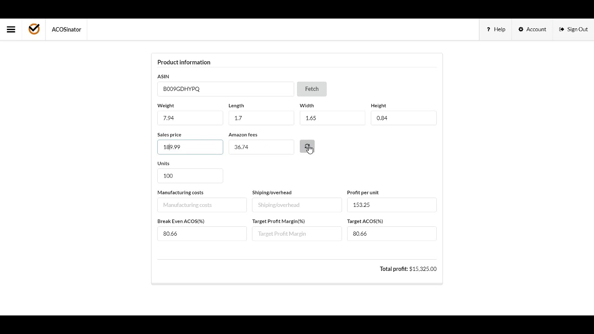
Task: Edit the Width field value 1.65
Action: pos(332,118)
